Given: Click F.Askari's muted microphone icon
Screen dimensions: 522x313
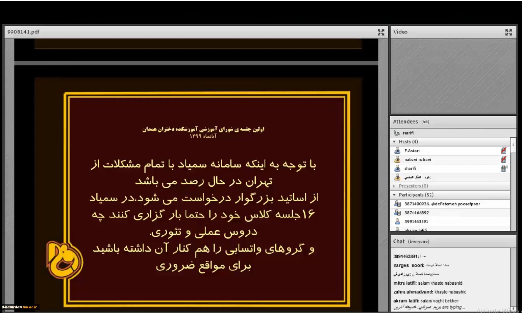Looking at the screenshot, I should coord(504,151).
